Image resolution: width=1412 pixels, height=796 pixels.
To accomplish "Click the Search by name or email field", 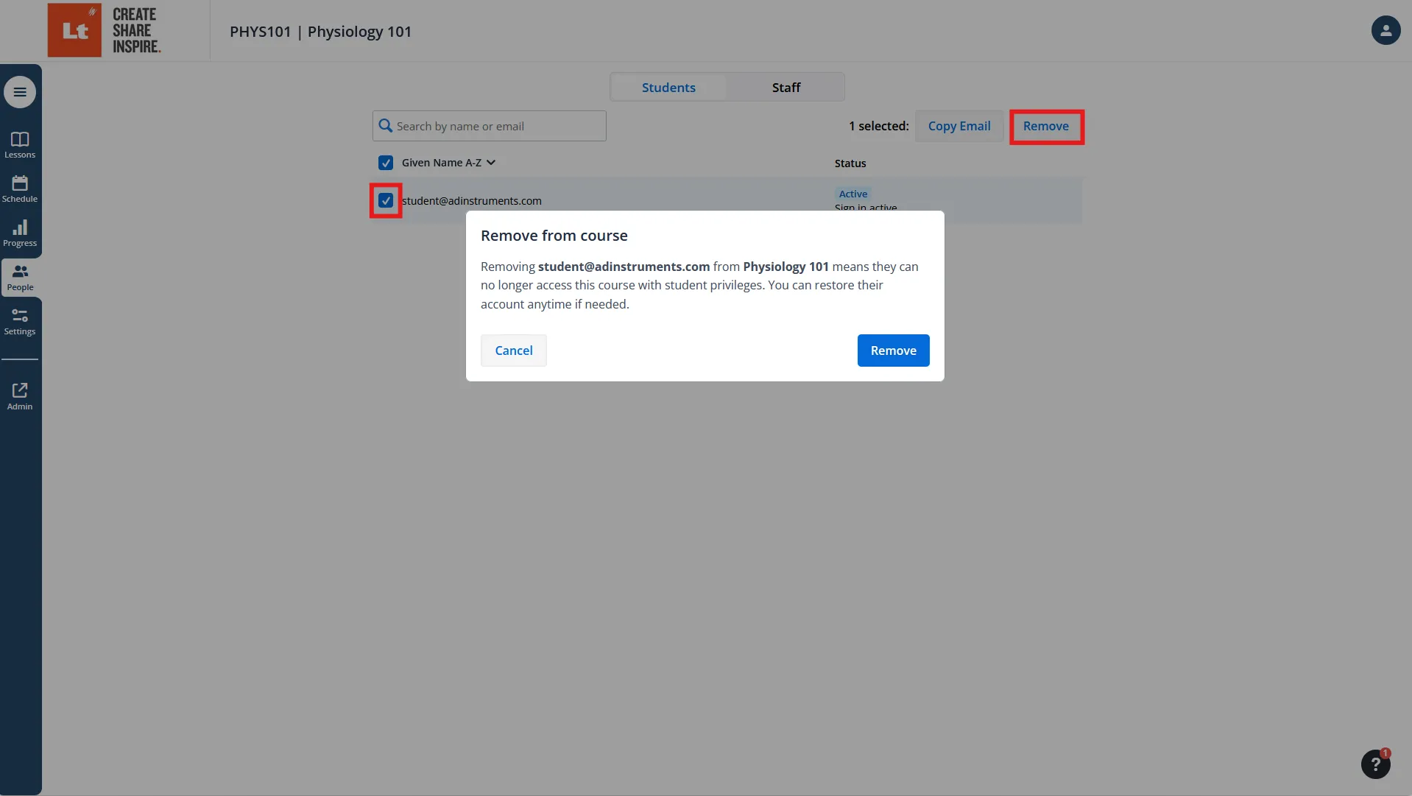I will 490,126.
